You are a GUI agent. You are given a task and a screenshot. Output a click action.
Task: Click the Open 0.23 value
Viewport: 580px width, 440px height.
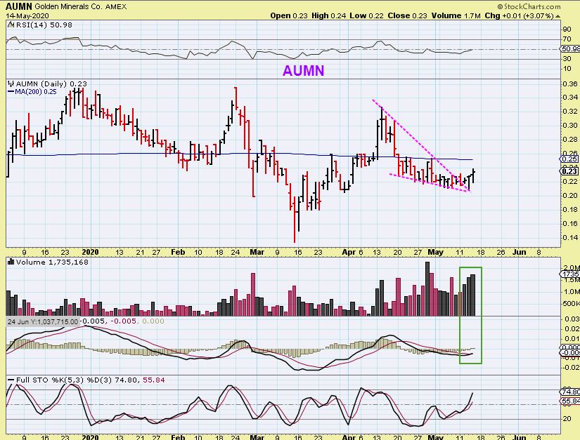pyautogui.click(x=289, y=16)
